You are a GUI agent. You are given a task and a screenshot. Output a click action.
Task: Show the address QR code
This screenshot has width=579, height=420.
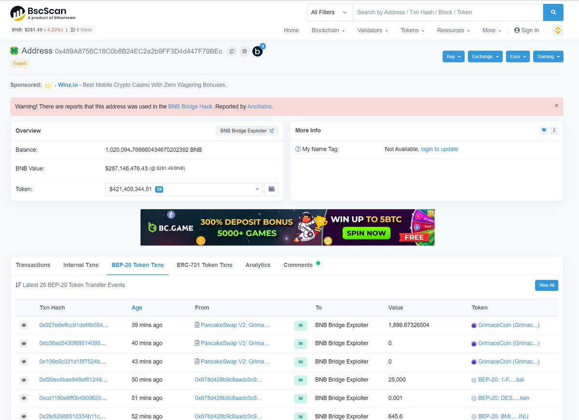(x=245, y=51)
